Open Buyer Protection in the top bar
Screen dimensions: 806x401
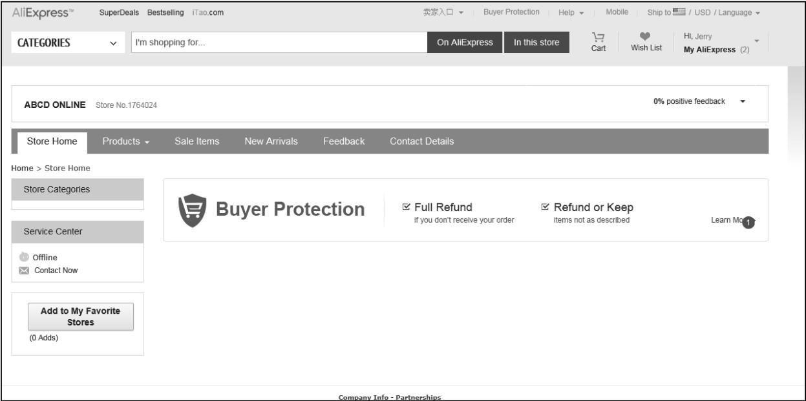coord(511,14)
